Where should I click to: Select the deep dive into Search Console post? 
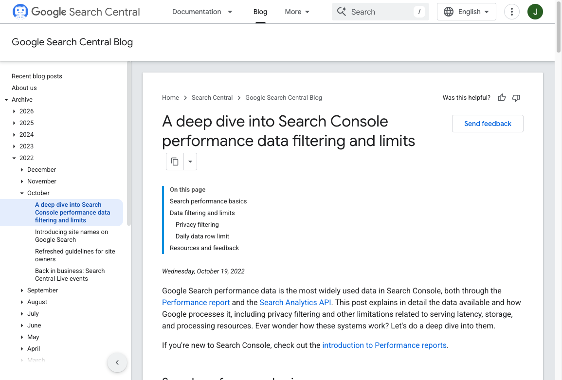point(73,212)
